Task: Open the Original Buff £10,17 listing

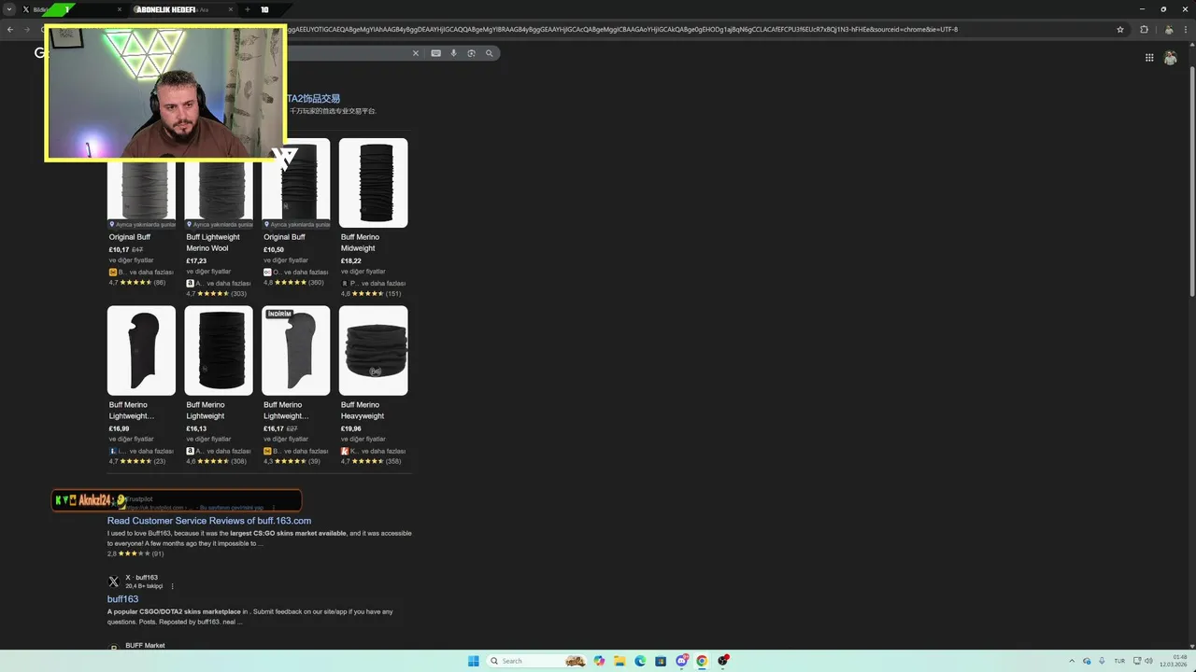Action: tap(129, 237)
